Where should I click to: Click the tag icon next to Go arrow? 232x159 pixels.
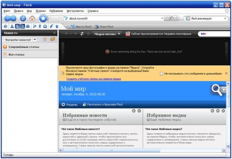click(x=172, y=19)
